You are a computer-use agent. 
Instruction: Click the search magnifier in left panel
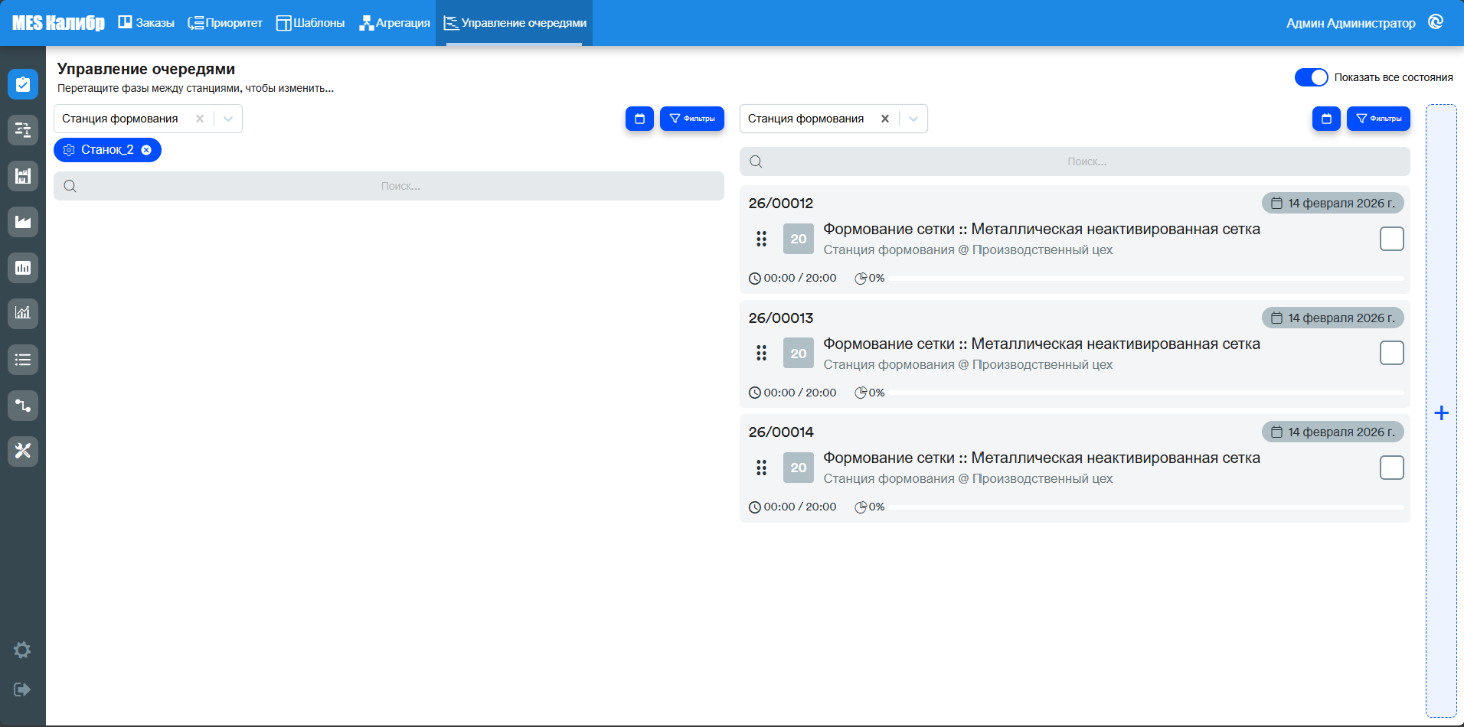click(70, 186)
